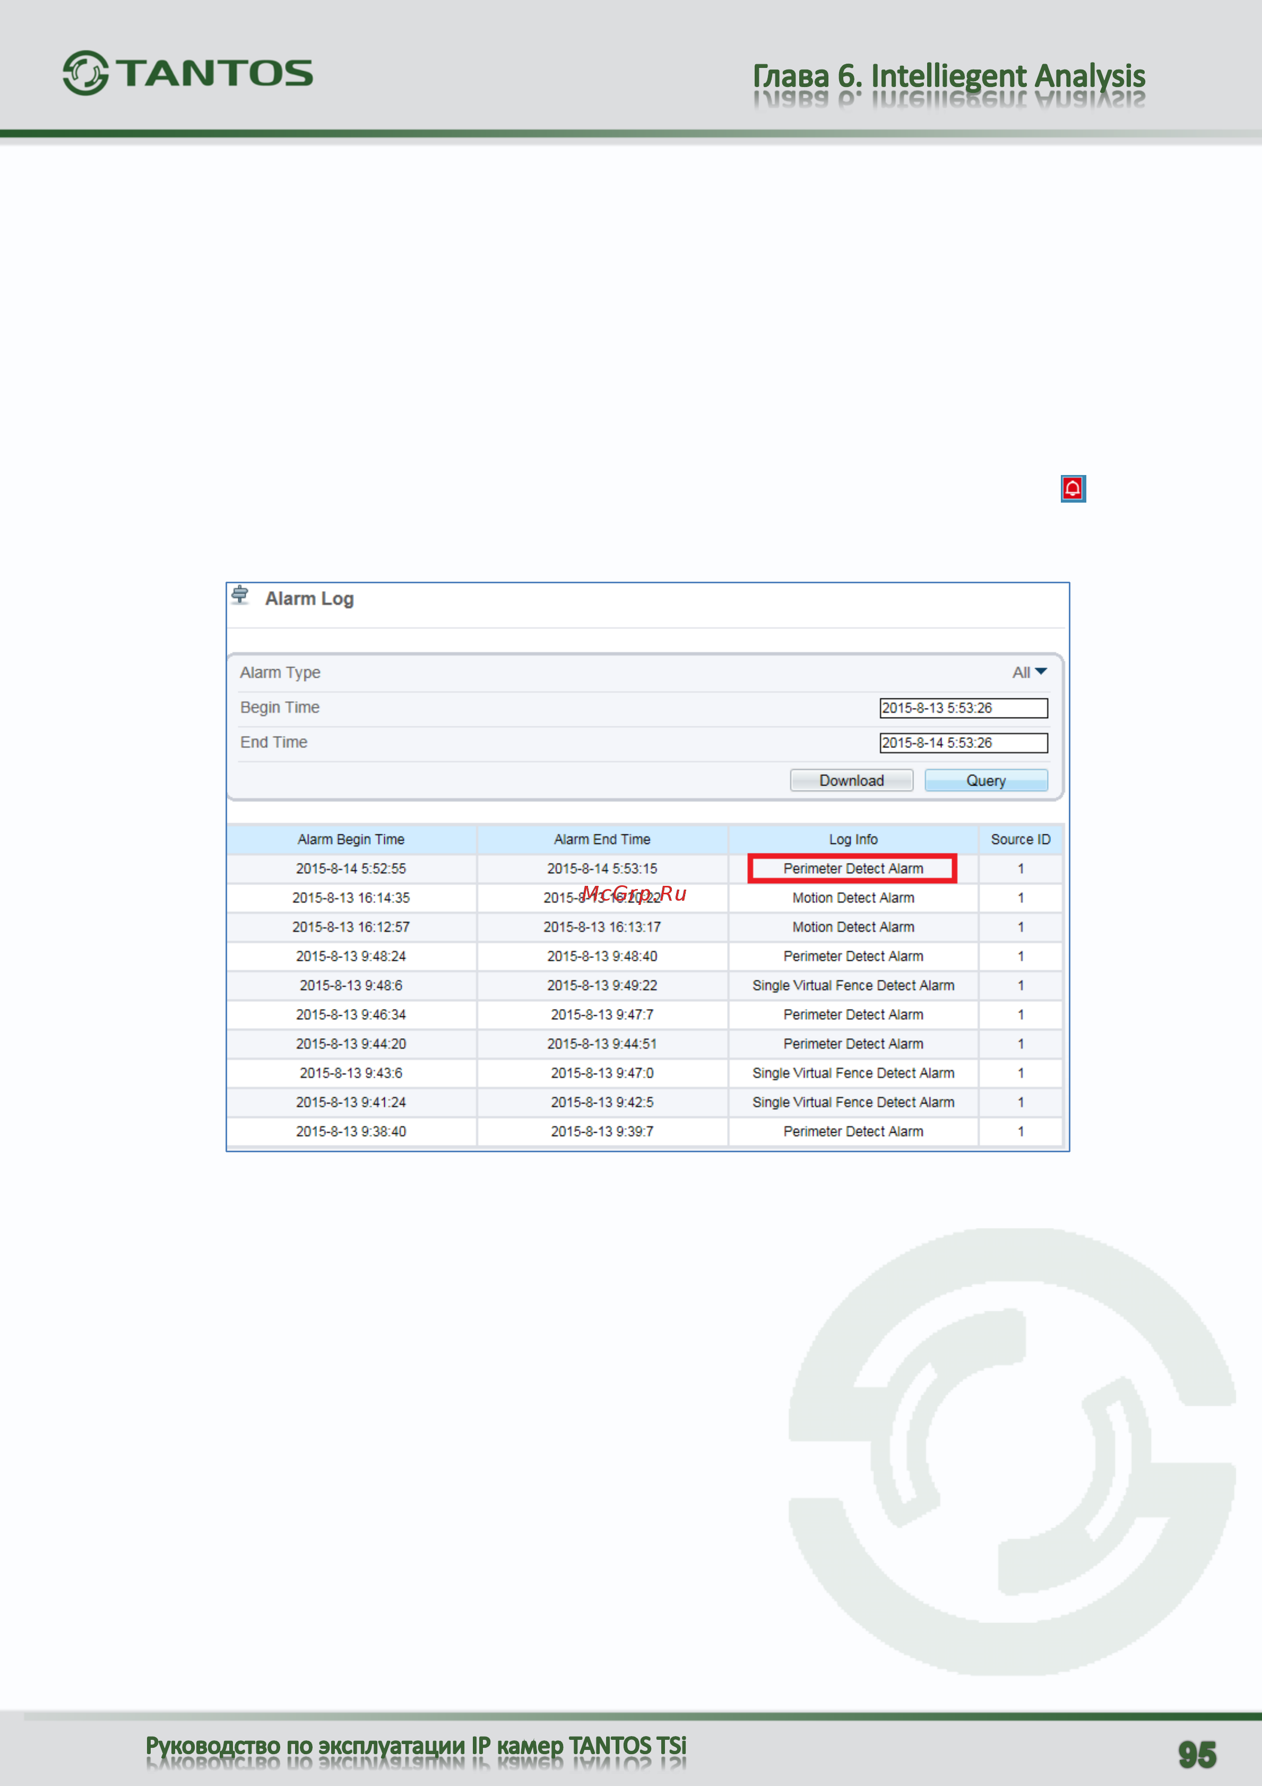Select end time 2015-8-13 9:49:22
Screen dimensions: 1262x1786
coord(602,986)
